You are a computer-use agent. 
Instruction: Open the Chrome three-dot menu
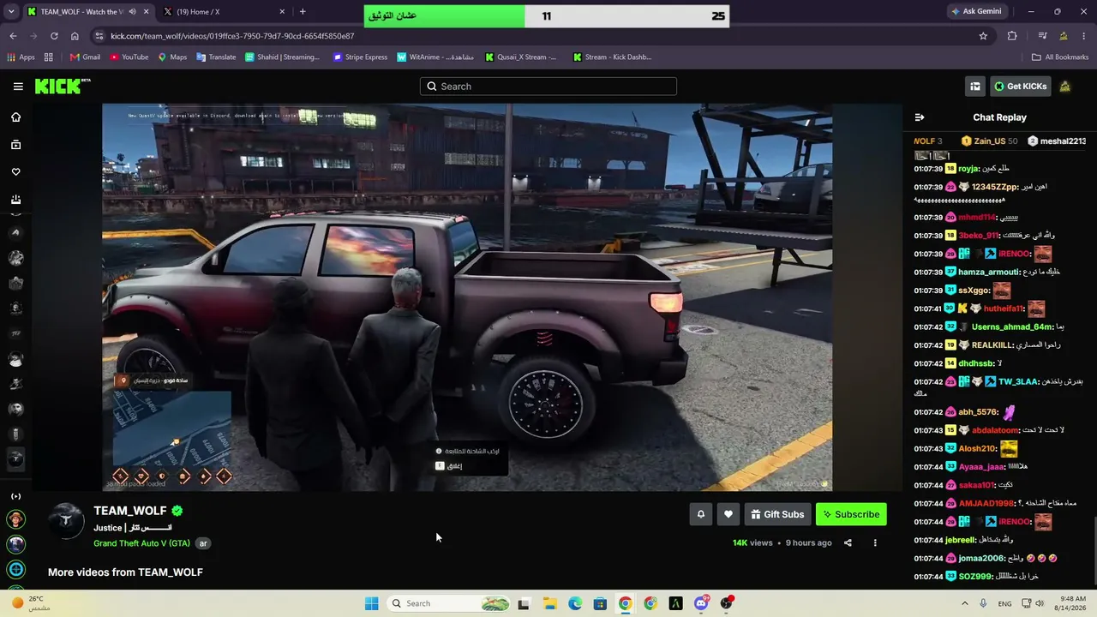[x=1085, y=36]
